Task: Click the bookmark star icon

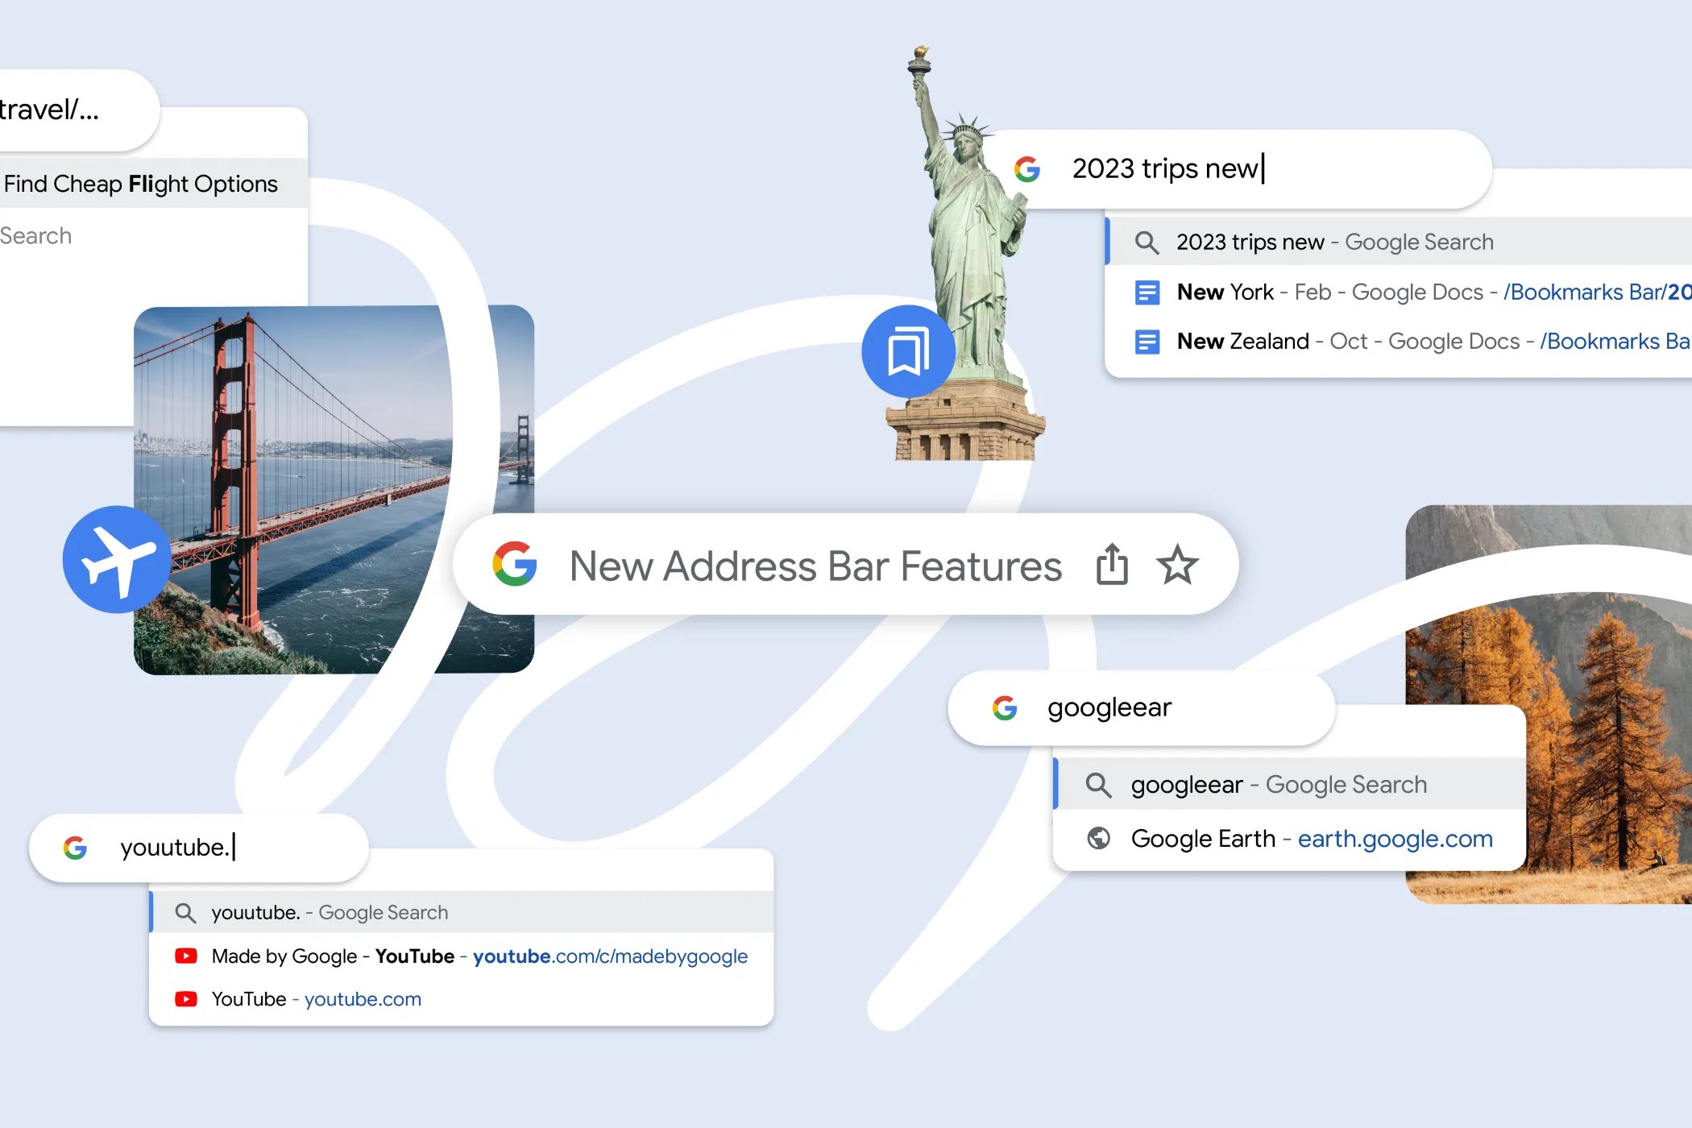Action: click(1177, 564)
